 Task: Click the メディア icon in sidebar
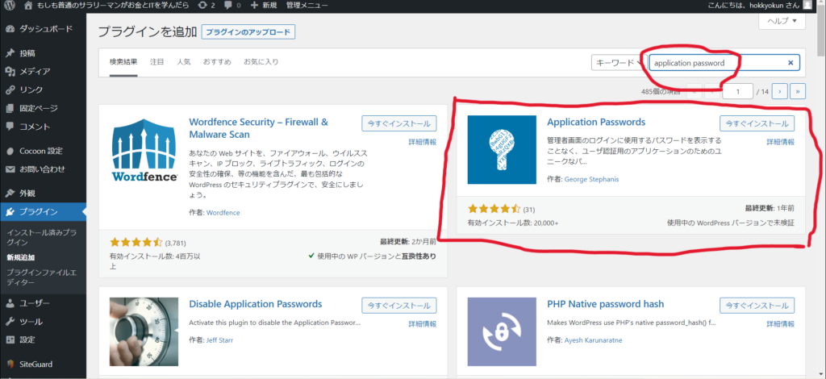10,72
